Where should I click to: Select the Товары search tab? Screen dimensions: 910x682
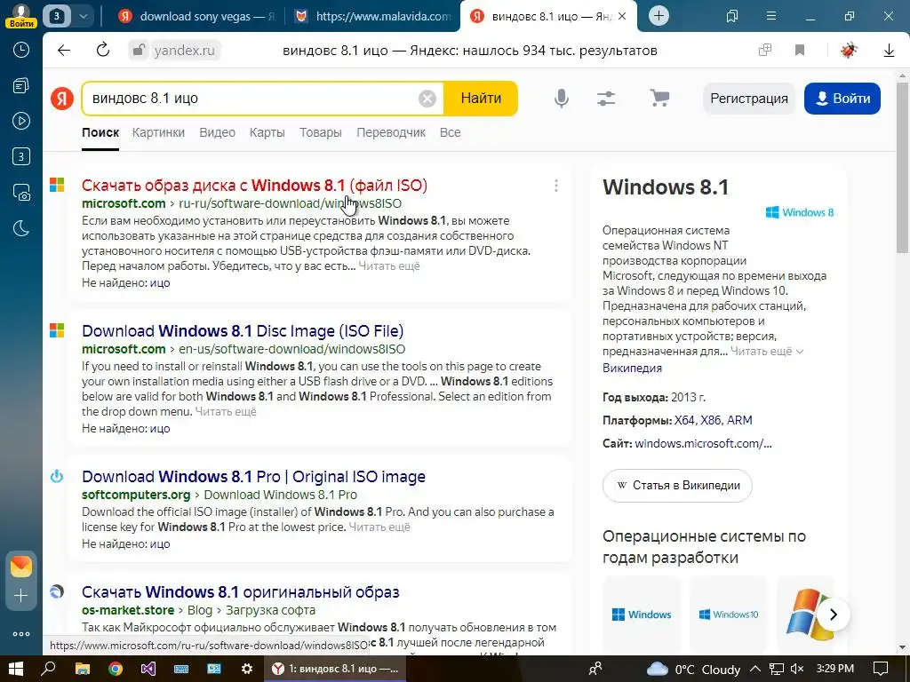[320, 132]
